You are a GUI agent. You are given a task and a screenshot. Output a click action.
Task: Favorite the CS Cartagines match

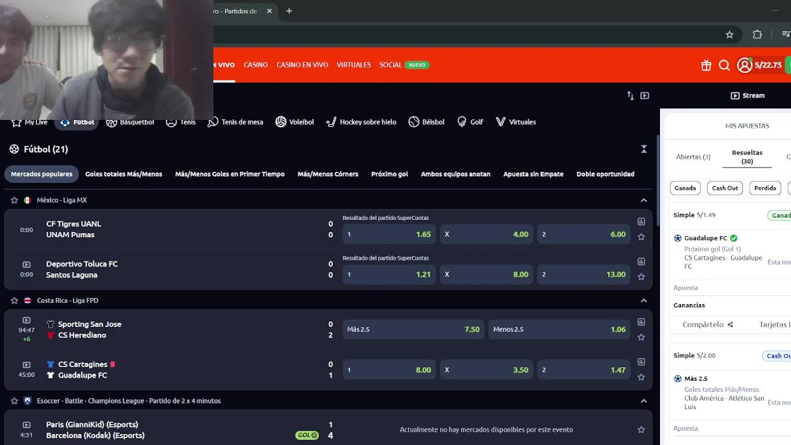tap(641, 377)
